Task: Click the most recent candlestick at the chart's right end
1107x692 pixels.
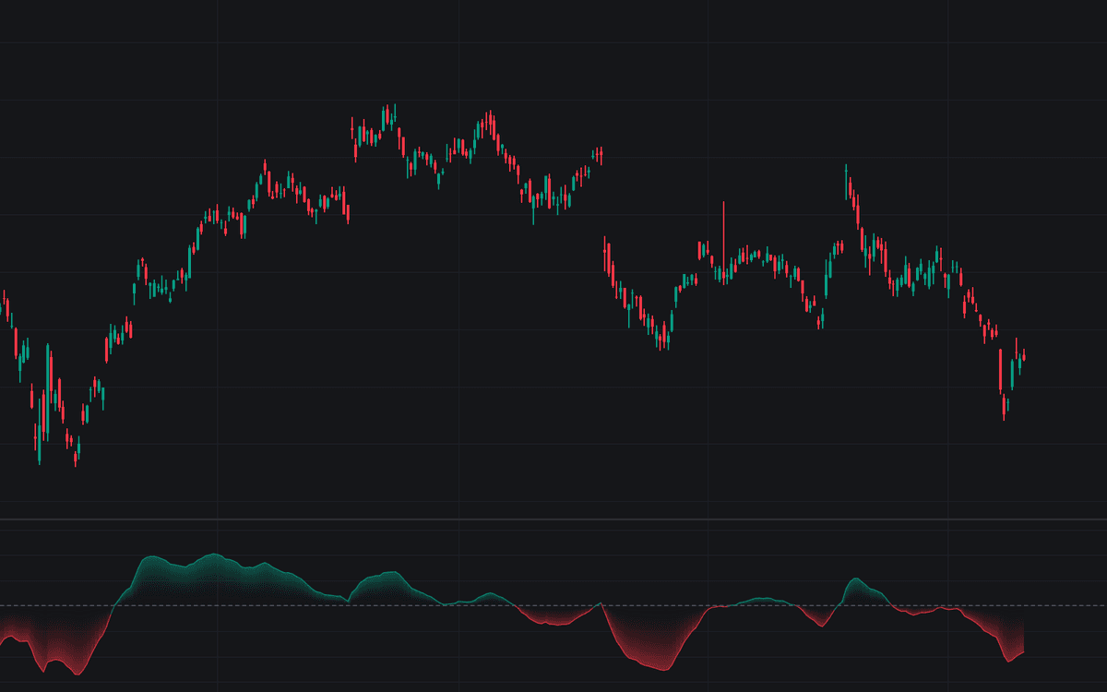Action: click(1024, 356)
